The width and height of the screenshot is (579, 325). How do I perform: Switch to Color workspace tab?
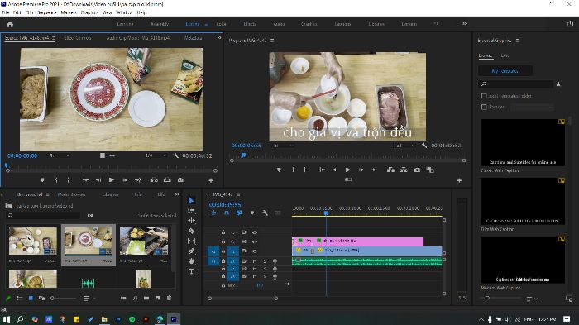(221, 24)
